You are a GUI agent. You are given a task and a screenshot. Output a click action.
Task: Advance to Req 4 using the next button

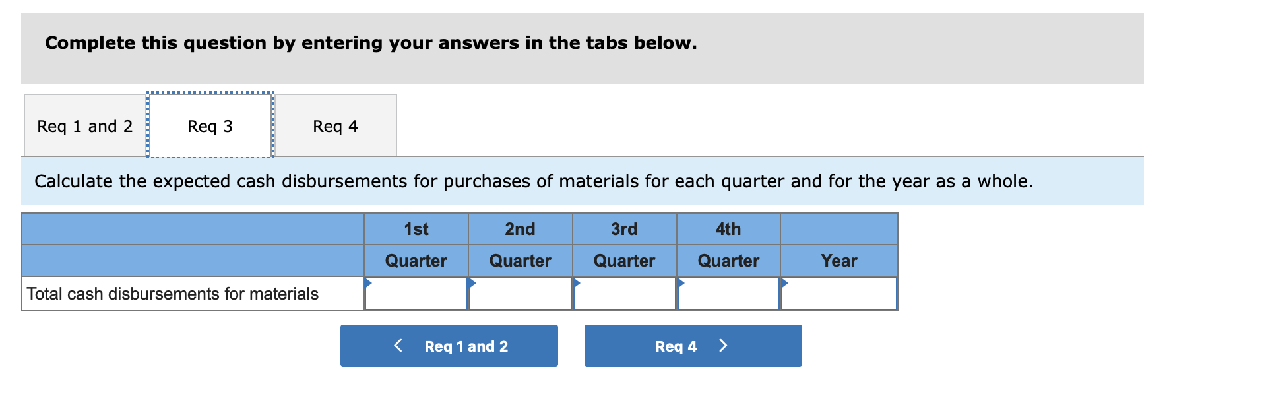[x=692, y=345]
